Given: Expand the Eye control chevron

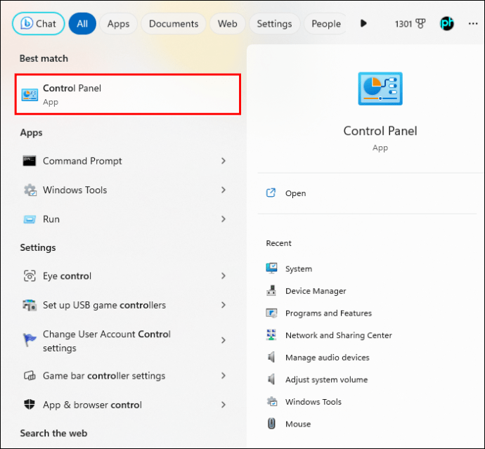Looking at the screenshot, I should (x=224, y=276).
